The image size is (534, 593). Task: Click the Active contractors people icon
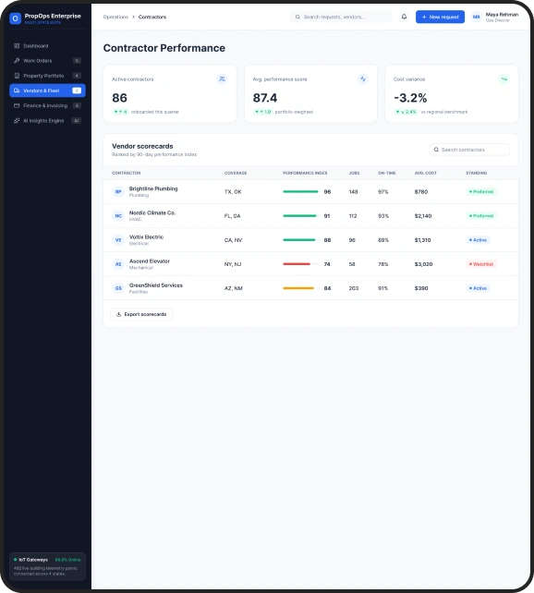click(222, 79)
